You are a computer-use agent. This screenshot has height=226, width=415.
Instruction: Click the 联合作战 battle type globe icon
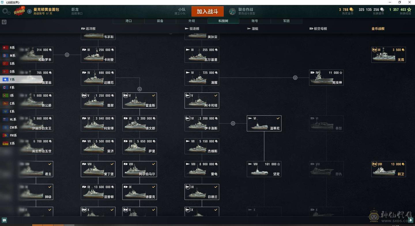coord(232,12)
